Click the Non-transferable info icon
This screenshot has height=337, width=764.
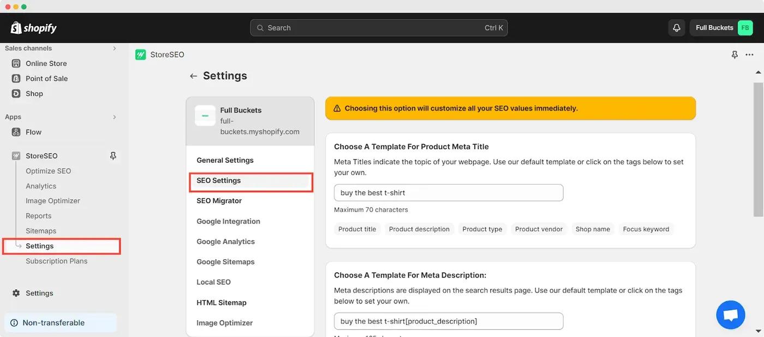14,323
